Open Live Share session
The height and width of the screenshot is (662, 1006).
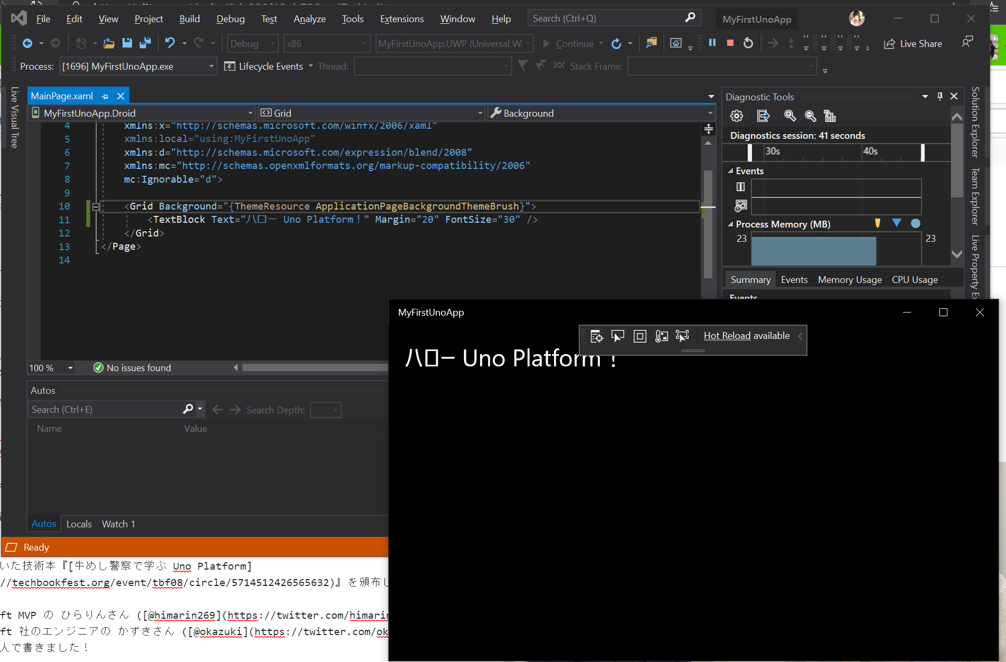[x=913, y=43]
